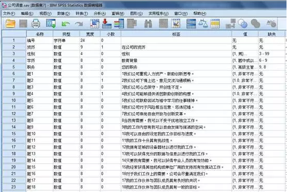
Task: Click the missing cell showing 3 - 99
Action: click(x=271, y=54)
